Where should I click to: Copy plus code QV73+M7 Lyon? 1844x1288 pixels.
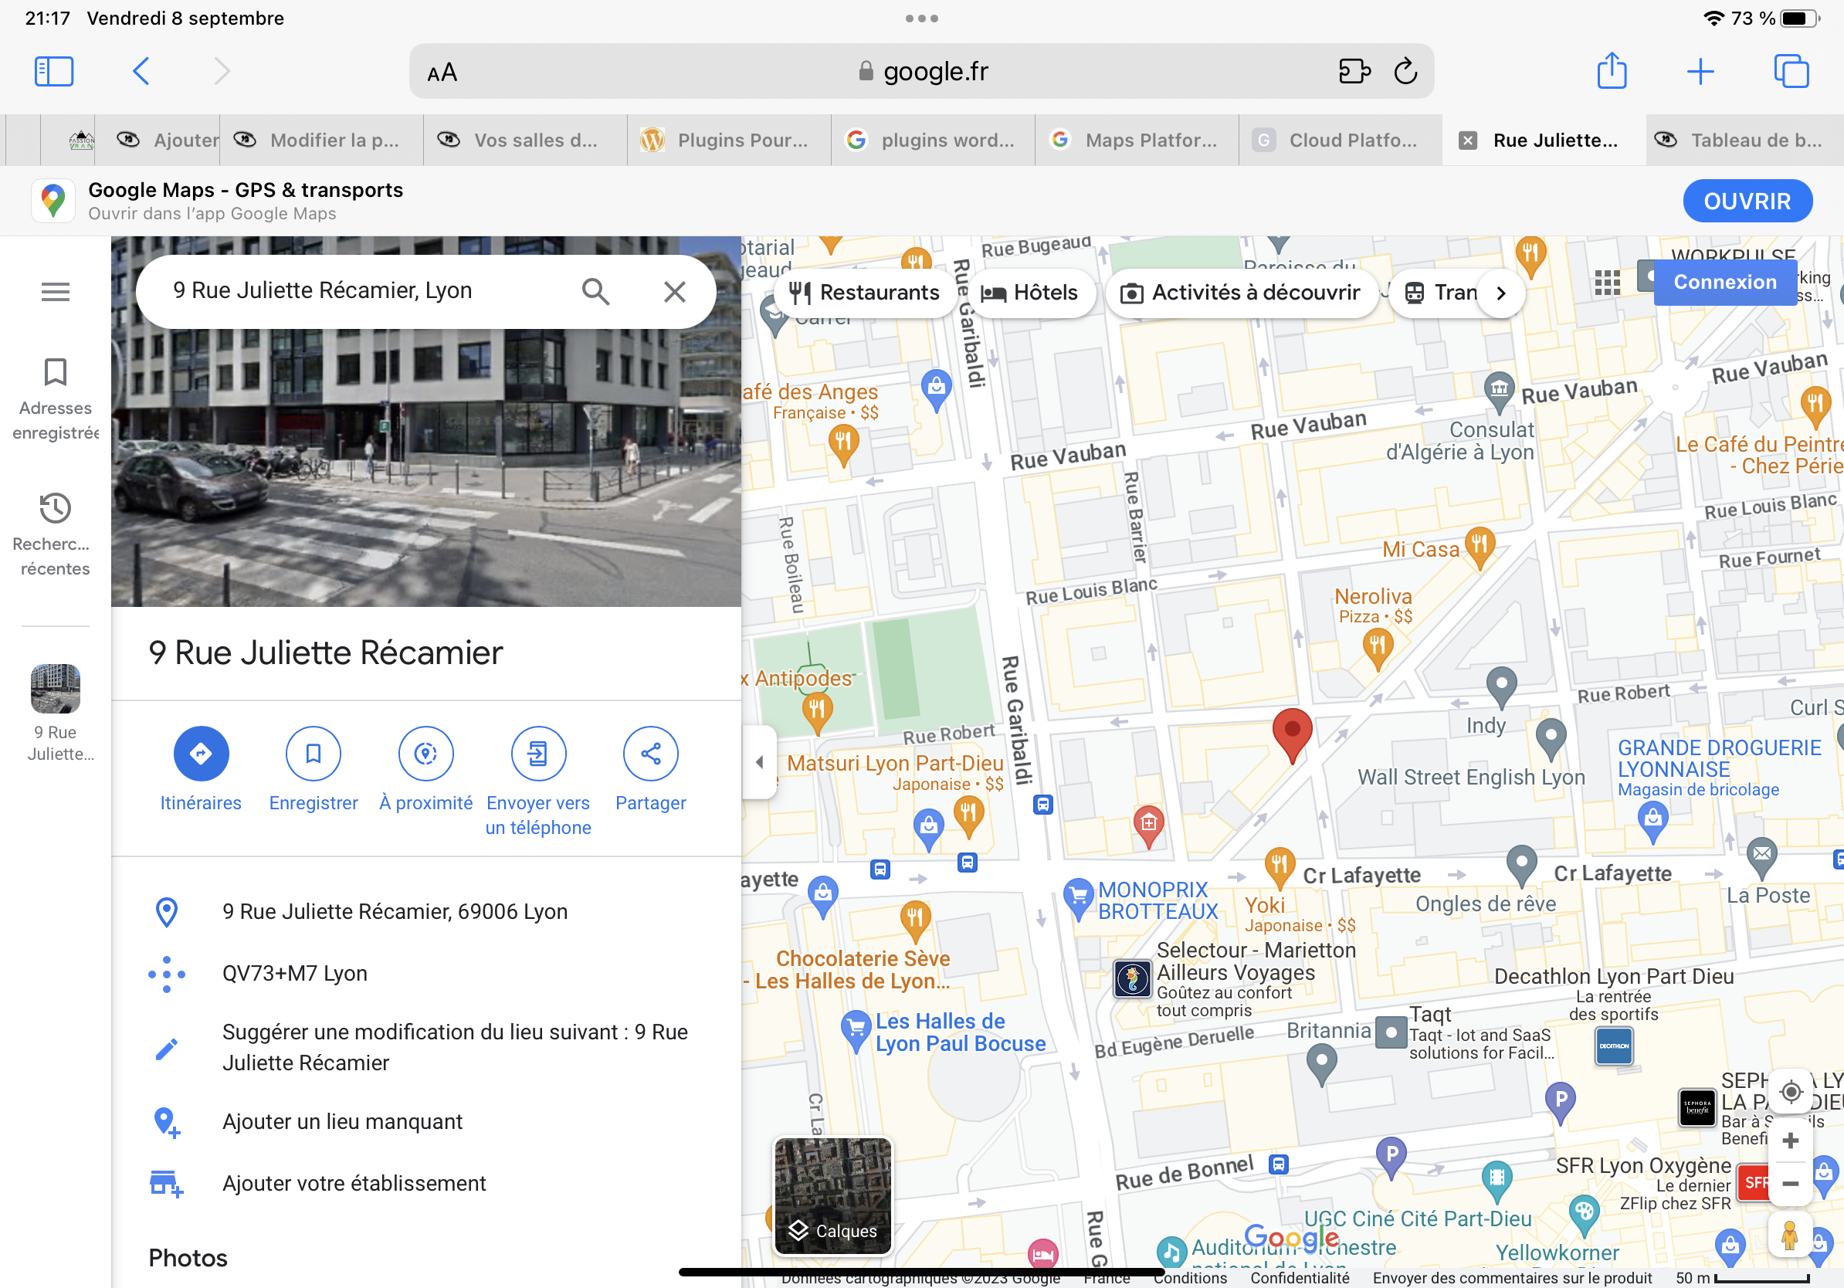point(425,973)
